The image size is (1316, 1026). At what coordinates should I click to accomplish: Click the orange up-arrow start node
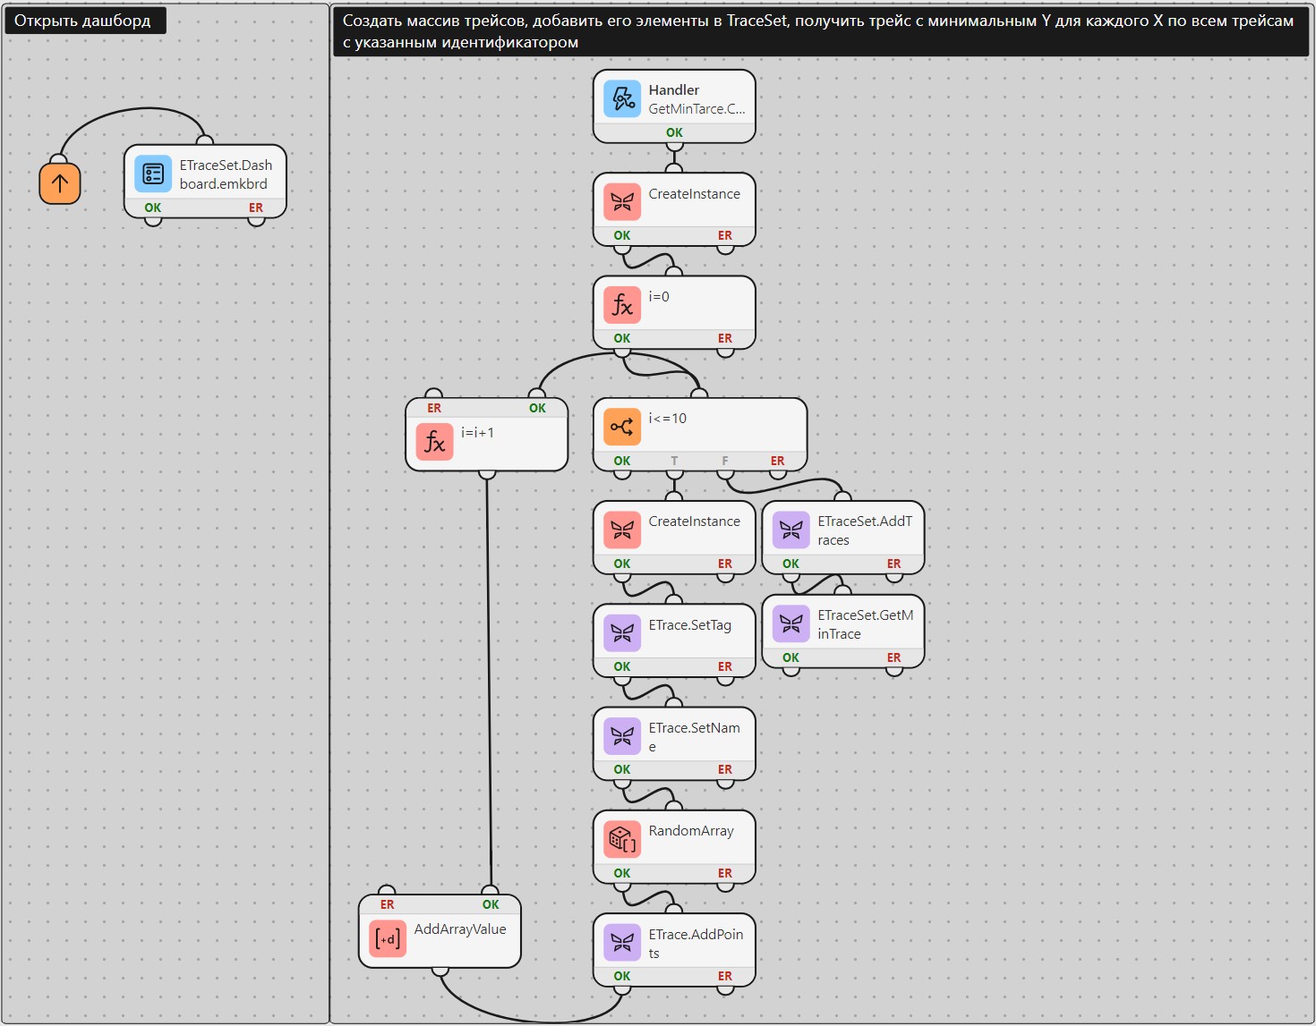(60, 183)
